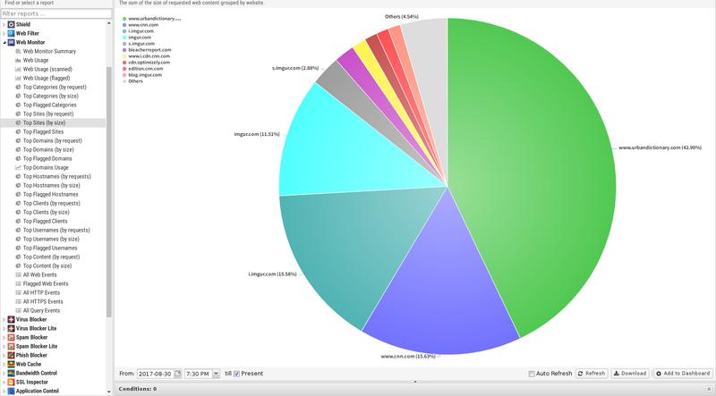Click the Bandwidth Control icon
The image size is (716, 396).
[11, 373]
